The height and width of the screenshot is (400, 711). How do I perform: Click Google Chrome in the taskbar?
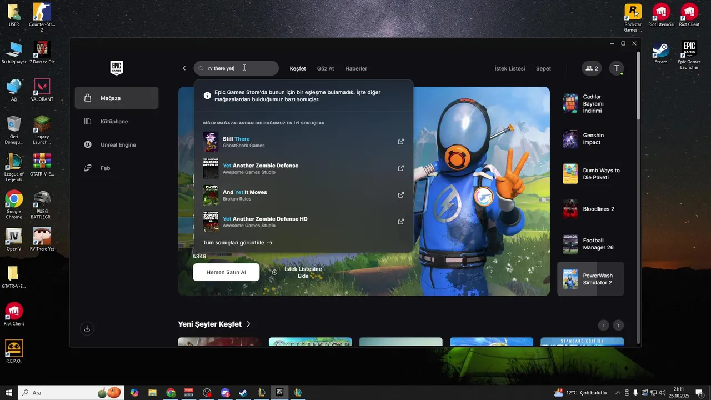[171, 393]
